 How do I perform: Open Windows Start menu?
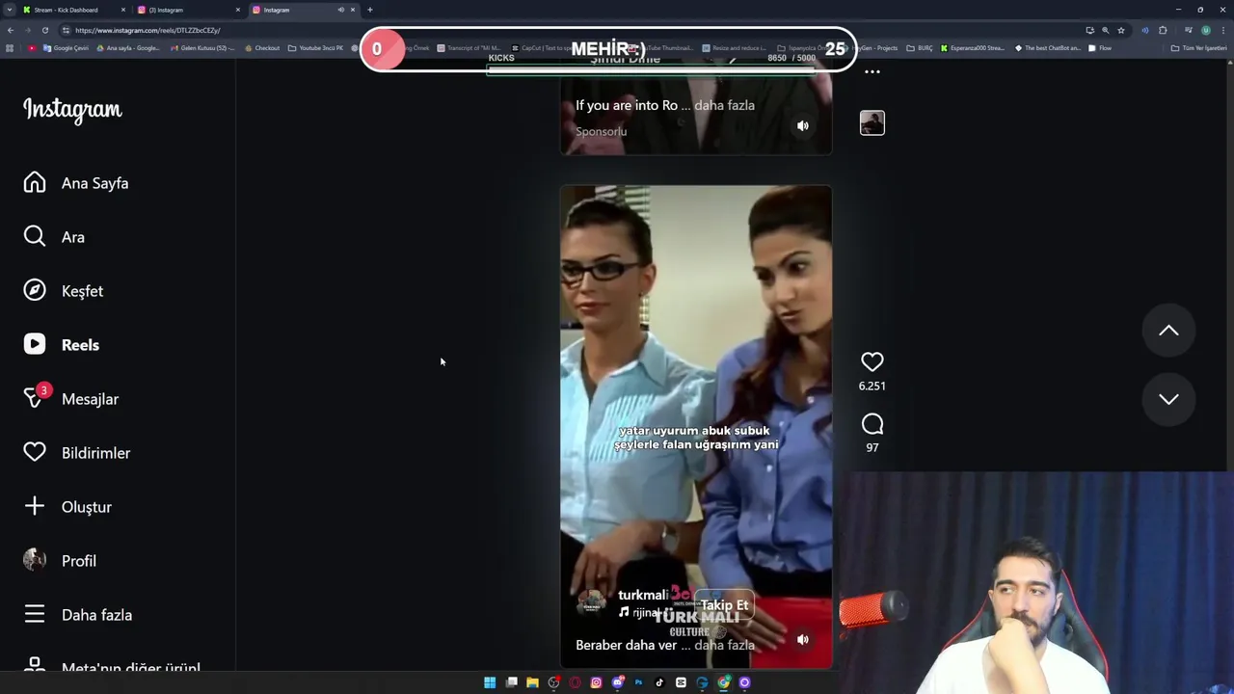click(490, 682)
